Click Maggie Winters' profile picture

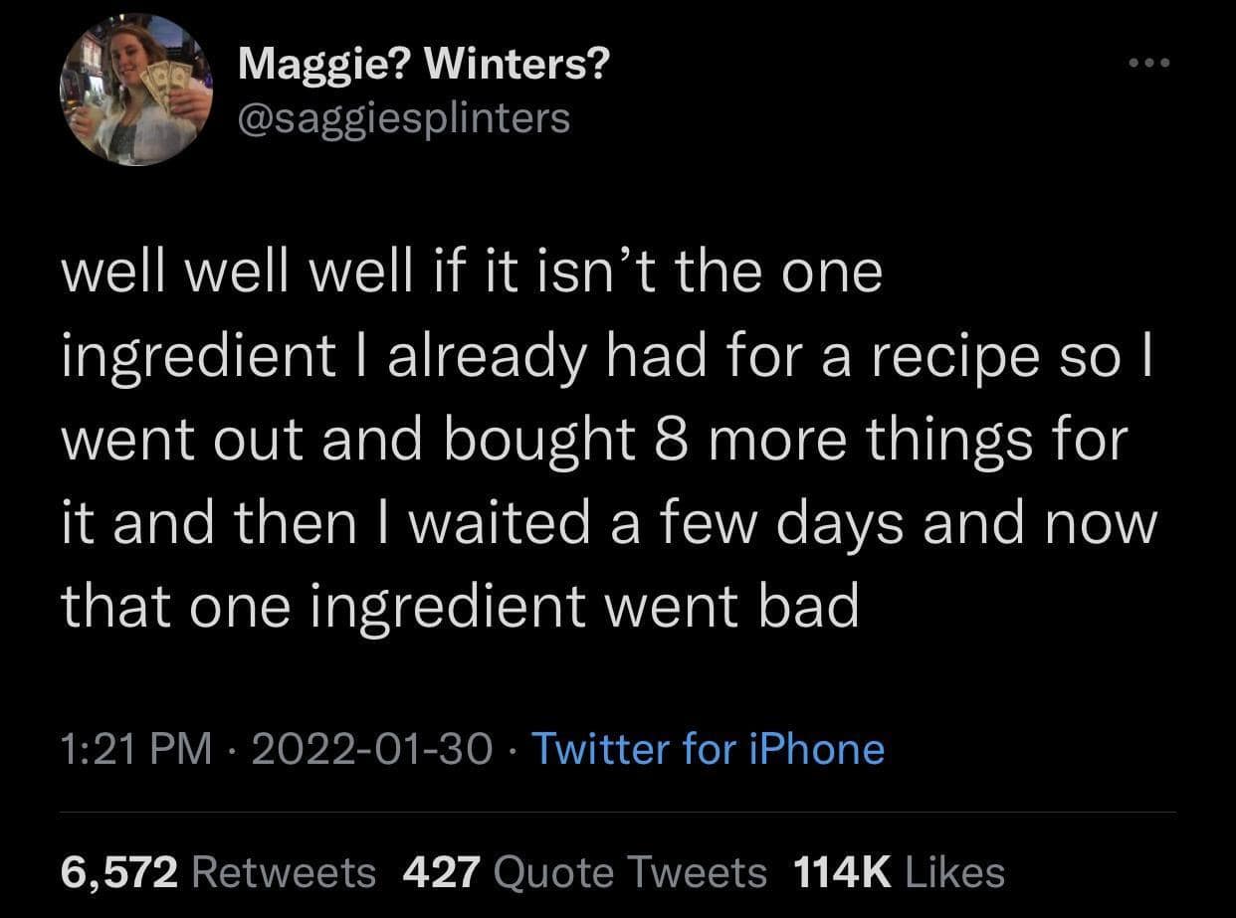(137, 92)
